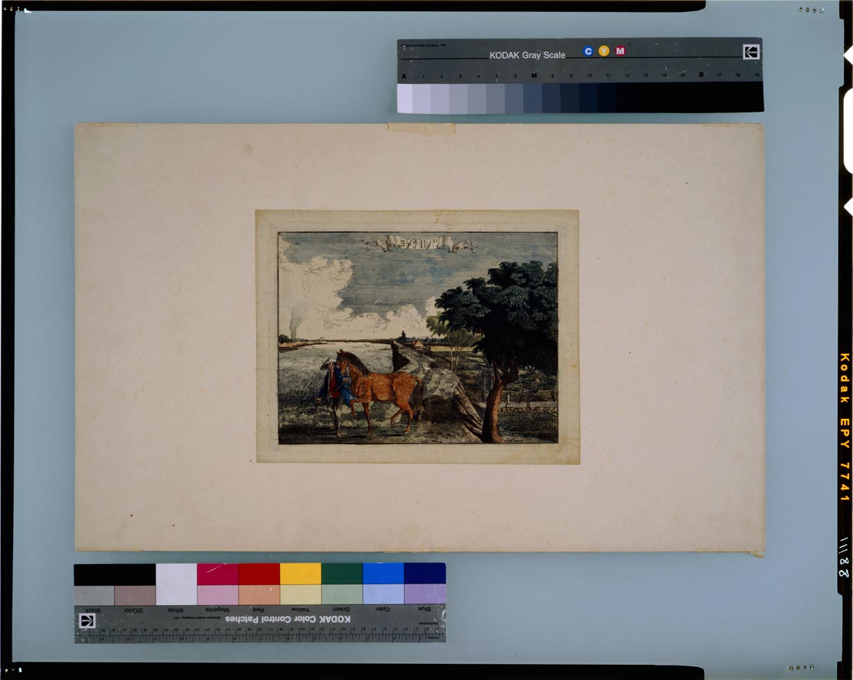This screenshot has width=853, height=680.
Task: Select the pale pink magenta tint patch
Action: (x=218, y=595)
